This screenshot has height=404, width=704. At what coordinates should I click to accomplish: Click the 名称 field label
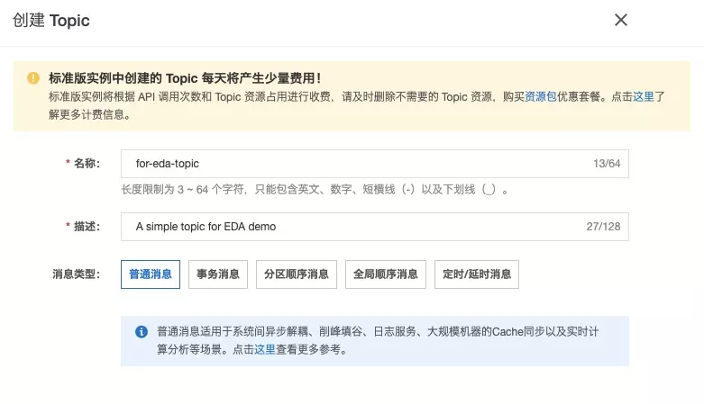tap(87, 164)
